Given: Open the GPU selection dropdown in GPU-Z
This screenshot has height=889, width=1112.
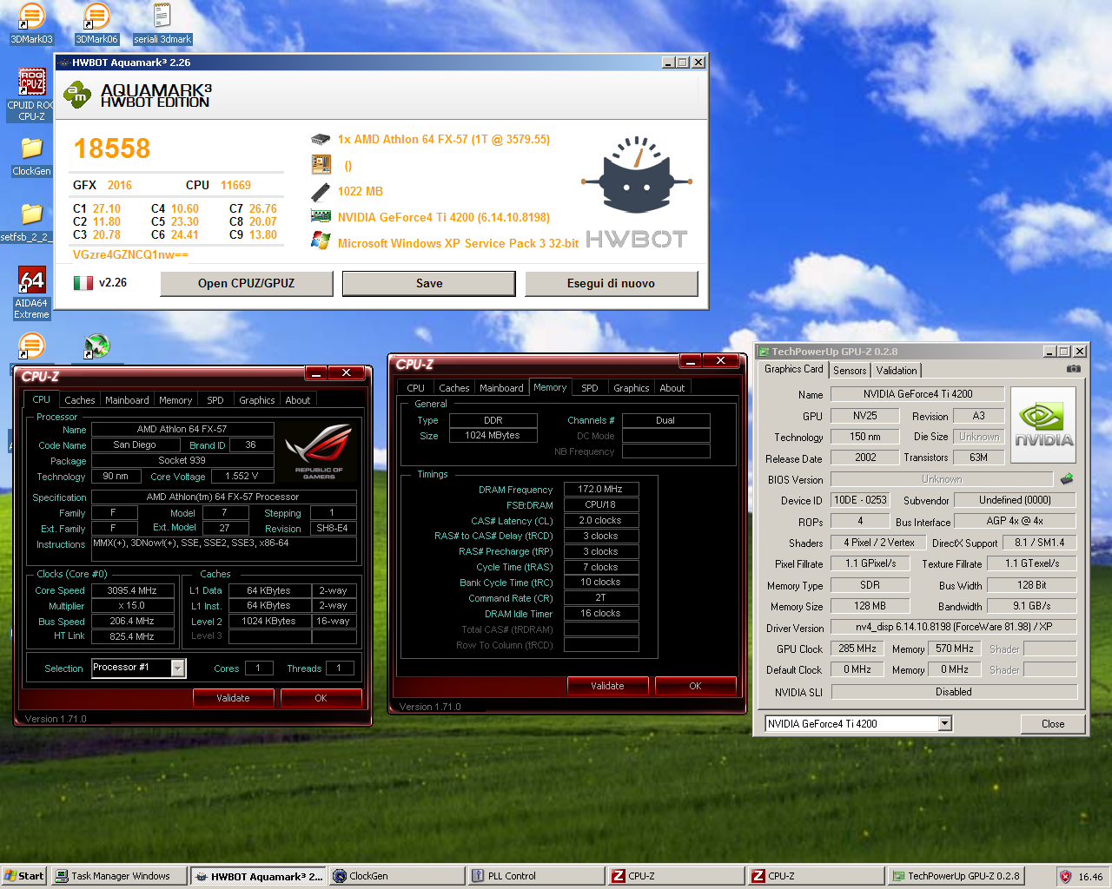Looking at the screenshot, I should (945, 723).
